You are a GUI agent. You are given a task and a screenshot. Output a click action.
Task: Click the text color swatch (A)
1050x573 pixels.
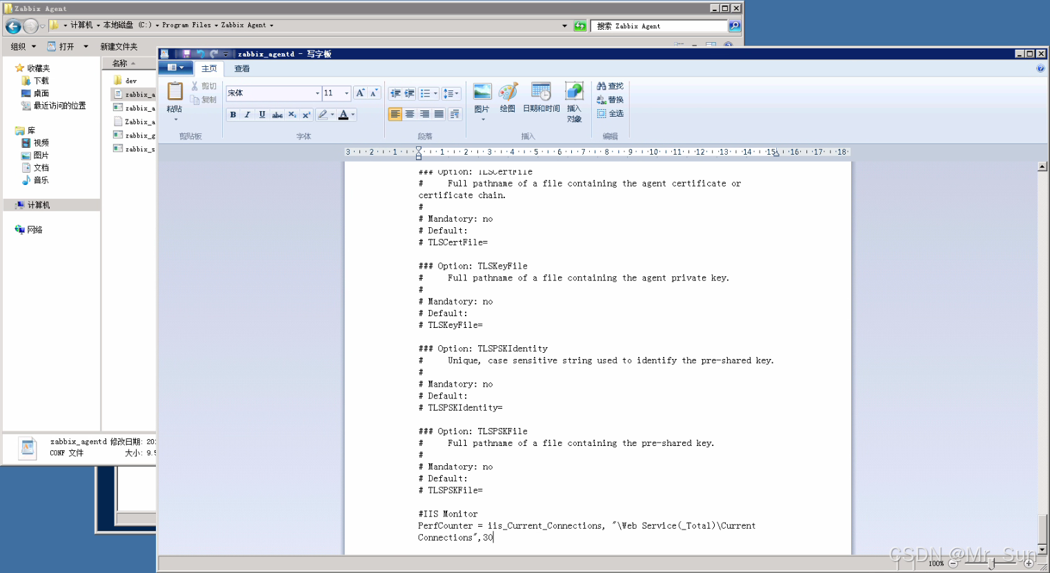click(x=344, y=115)
